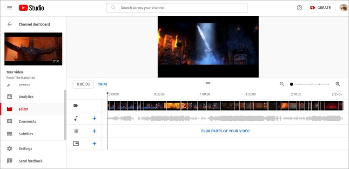Click the Ronal The Barbarian title text
This screenshot has width=349, height=169.
click(20, 78)
